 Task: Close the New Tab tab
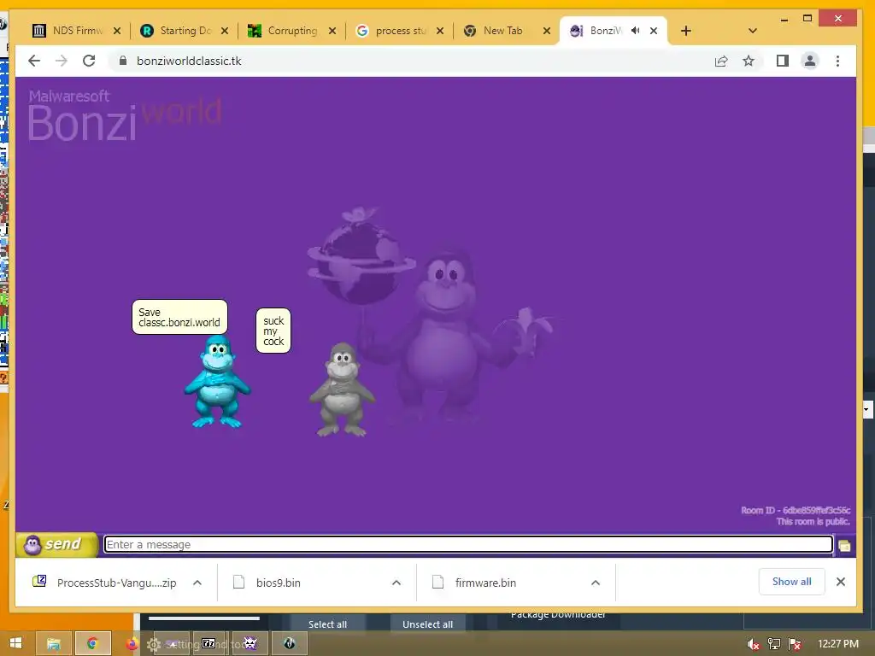point(547,31)
